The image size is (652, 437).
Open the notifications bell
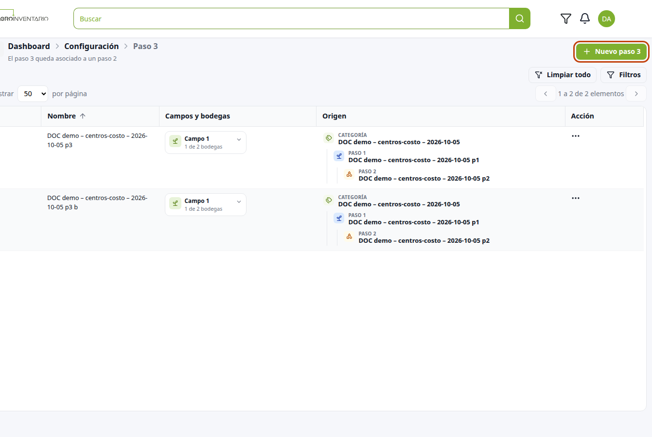(585, 19)
